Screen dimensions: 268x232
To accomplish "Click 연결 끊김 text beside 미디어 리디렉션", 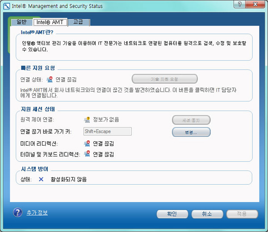I will (104, 143).
